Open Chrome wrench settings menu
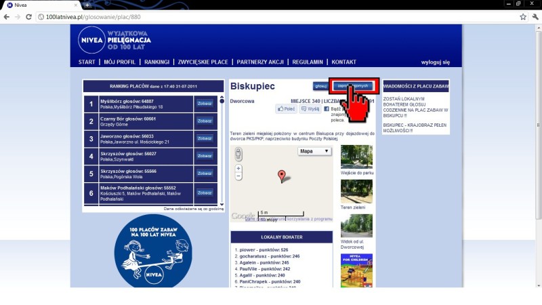 535,17
